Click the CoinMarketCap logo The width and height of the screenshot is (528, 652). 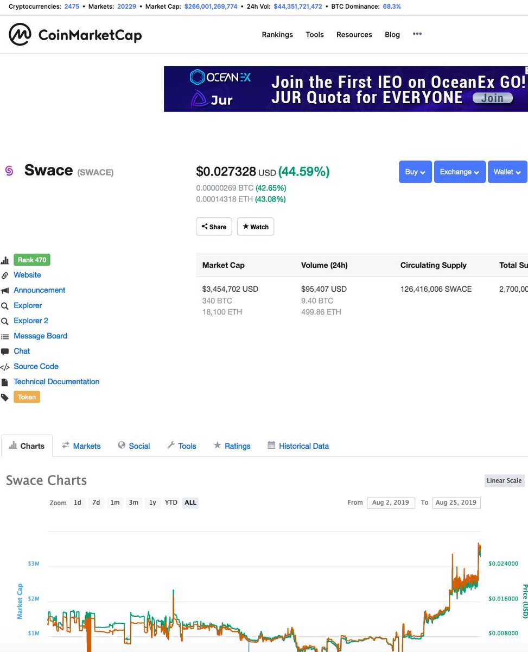[x=75, y=35]
